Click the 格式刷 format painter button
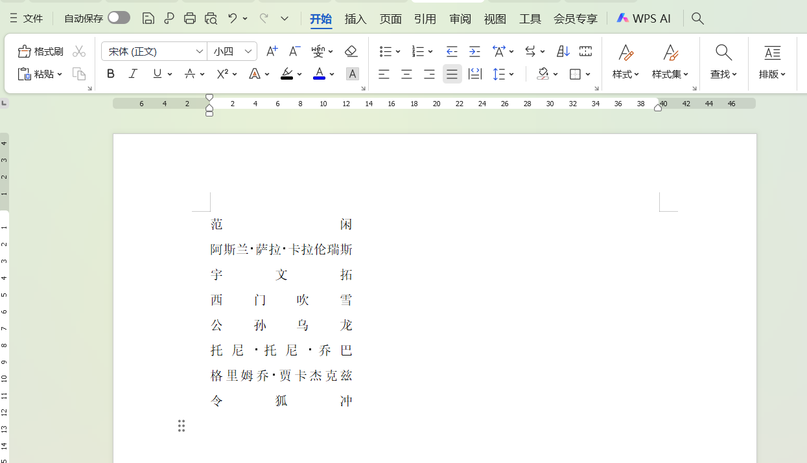807x463 pixels. (41, 51)
